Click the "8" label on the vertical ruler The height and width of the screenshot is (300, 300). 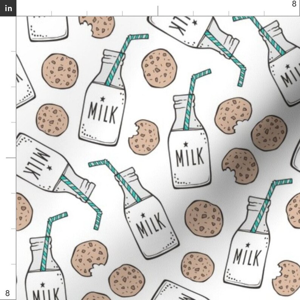tap(7, 293)
